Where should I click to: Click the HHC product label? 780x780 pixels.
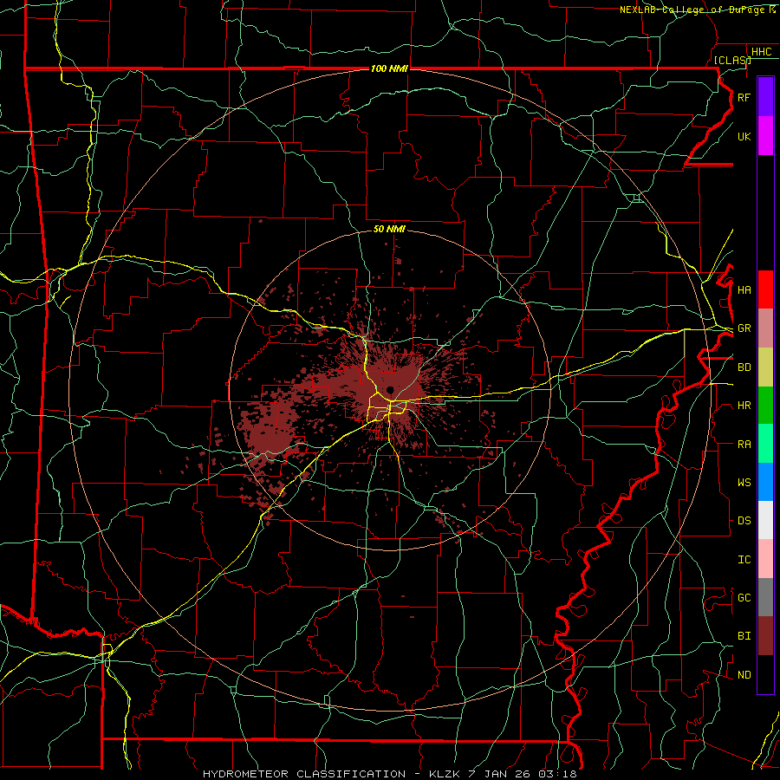(761, 52)
